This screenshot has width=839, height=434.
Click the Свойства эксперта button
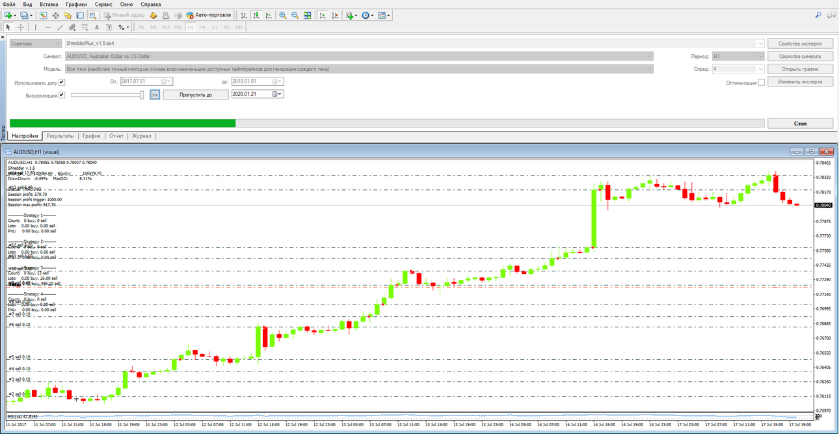coord(800,44)
